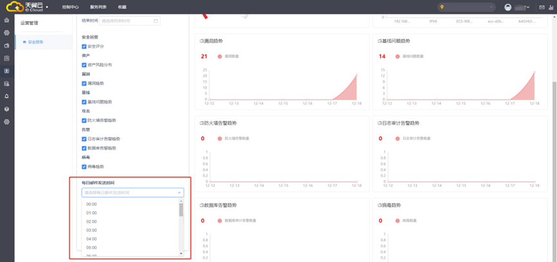The image size is (557, 262).
Task: Click the eCloud logo in the top bar
Action: click(25, 6)
